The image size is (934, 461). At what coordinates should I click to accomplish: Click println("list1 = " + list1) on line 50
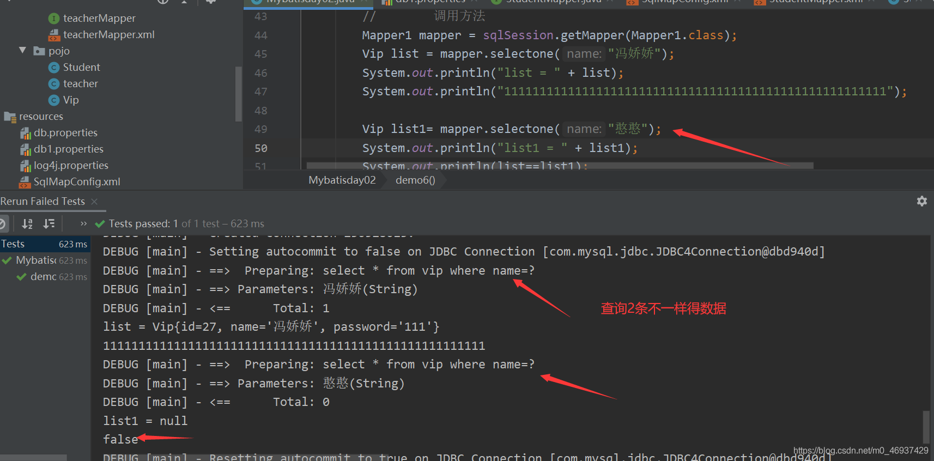pyautogui.click(x=500, y=148)
